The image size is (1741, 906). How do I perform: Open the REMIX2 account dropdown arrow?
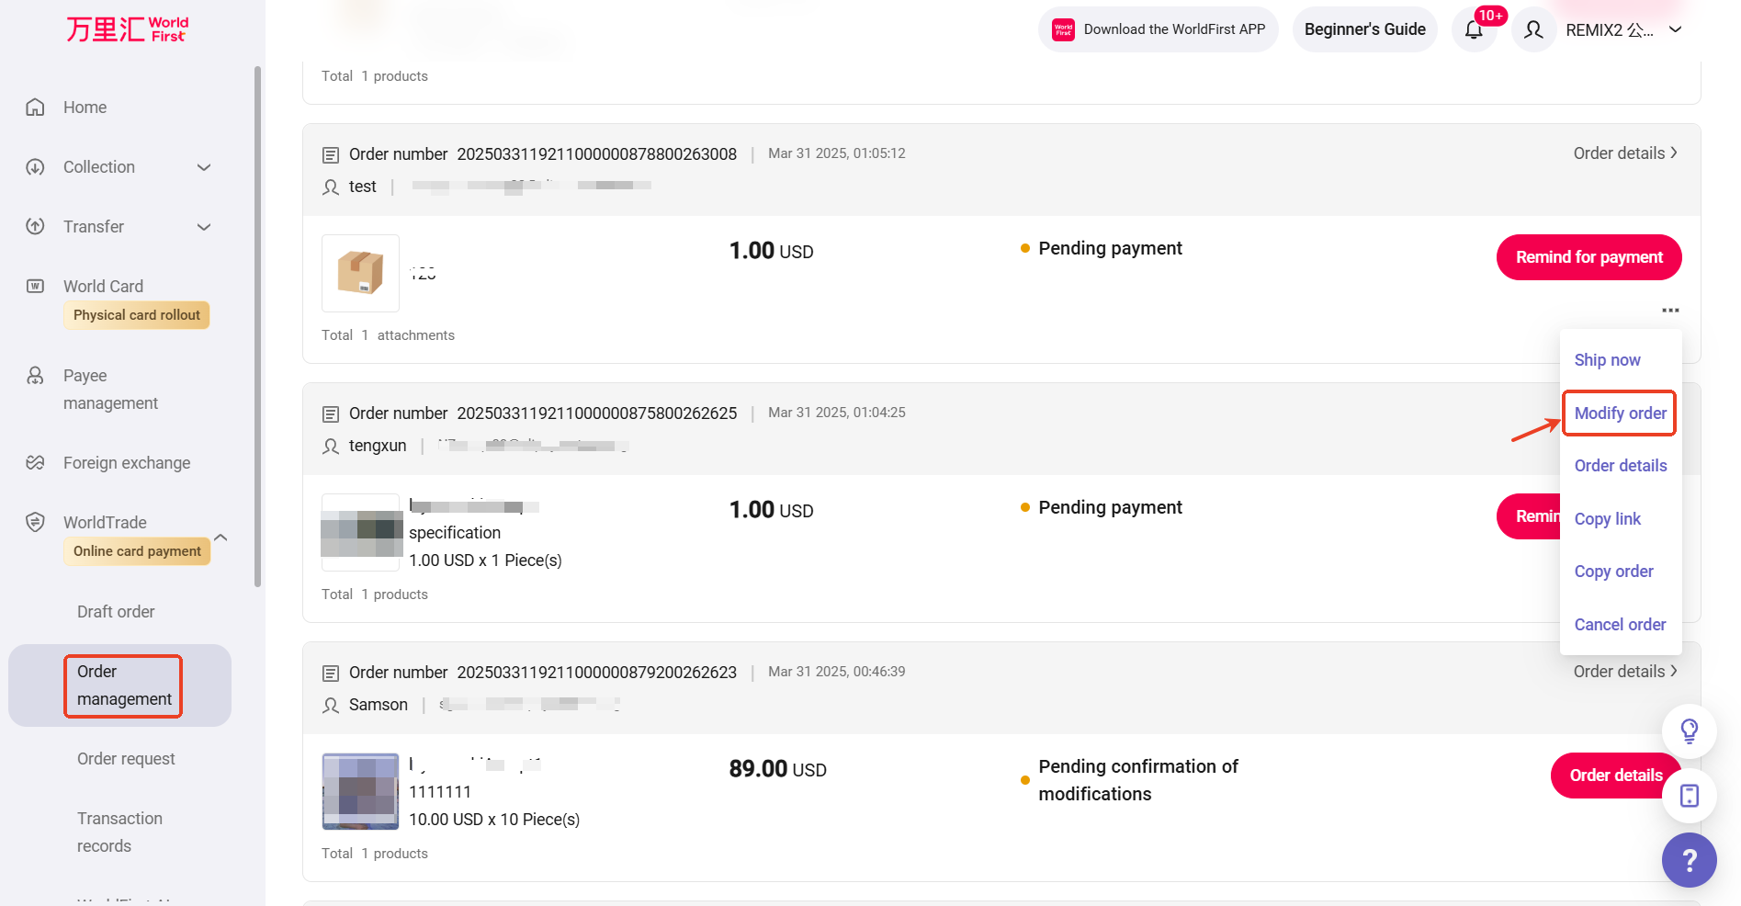point(1676,29)
